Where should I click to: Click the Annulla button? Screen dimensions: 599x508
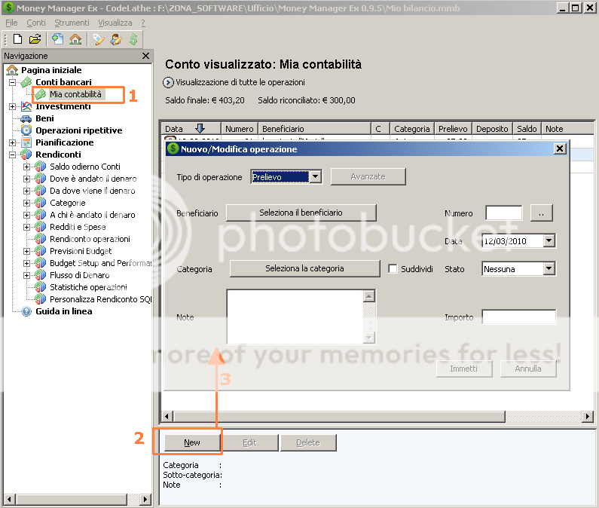pos(528,369)
